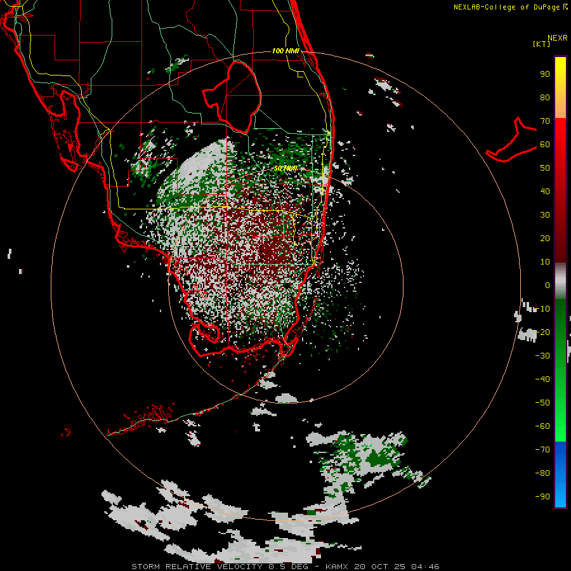The height and width of the screenshot is (571, 571).
Task: Click the -20 scale label
Action: click(542, 332)
